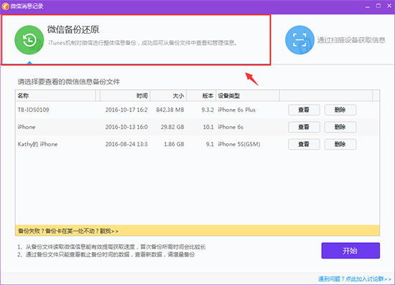Image resolution: width=395 pixels, height=285 pixels.
Task: Sort by the 时间 column header
Action: (125, 96)
